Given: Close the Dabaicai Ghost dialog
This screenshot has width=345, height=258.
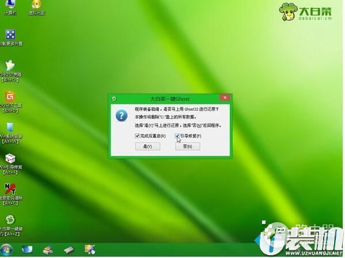Looking at the screenshot, I should [x=225, y=98].
